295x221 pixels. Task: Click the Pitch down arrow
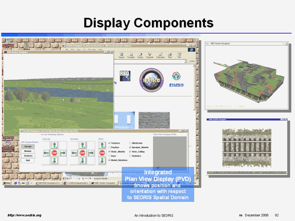tap(102, 161)
